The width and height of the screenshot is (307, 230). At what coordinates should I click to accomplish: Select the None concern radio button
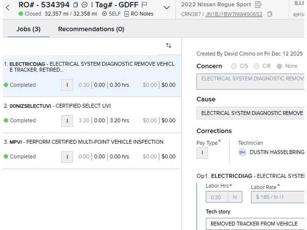click(x=279, y=66)
